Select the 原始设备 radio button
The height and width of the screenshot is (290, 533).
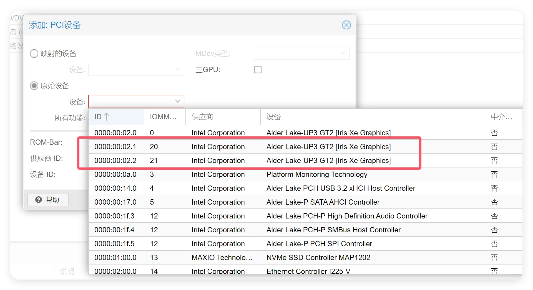[x=34, y=86]
